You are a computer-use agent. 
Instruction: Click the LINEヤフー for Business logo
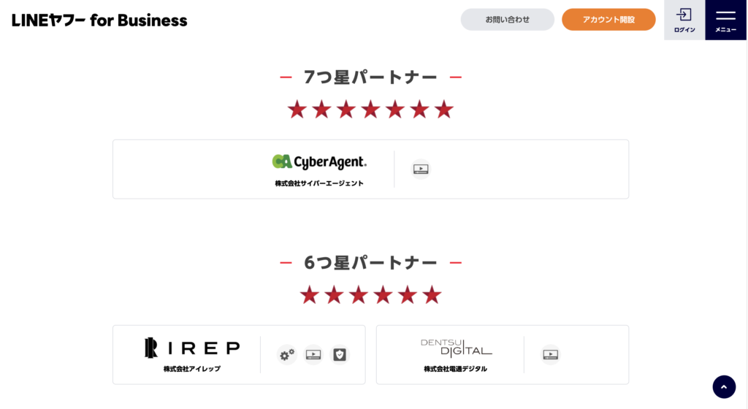[99, 20]
